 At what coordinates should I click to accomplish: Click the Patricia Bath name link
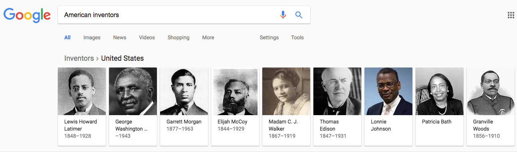(x=437, y=122)
